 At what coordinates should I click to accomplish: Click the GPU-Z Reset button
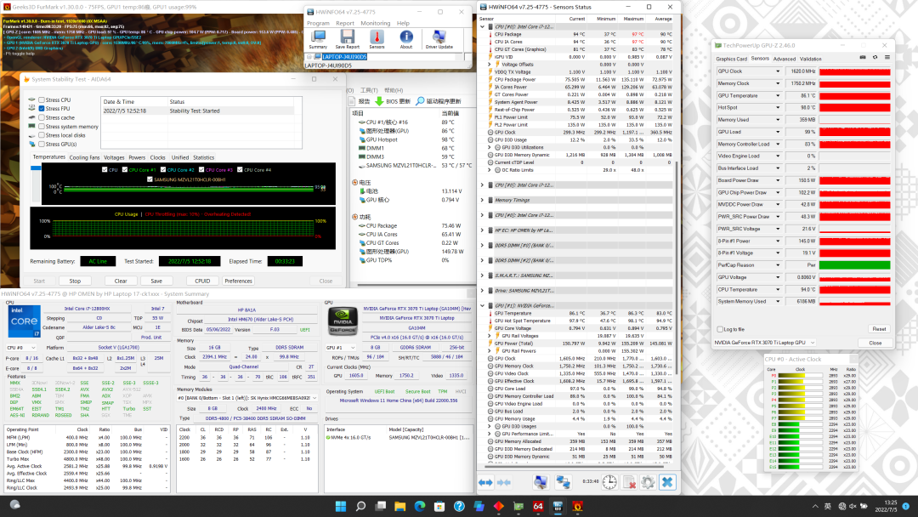pyautogui.click(x=878, y=329)
